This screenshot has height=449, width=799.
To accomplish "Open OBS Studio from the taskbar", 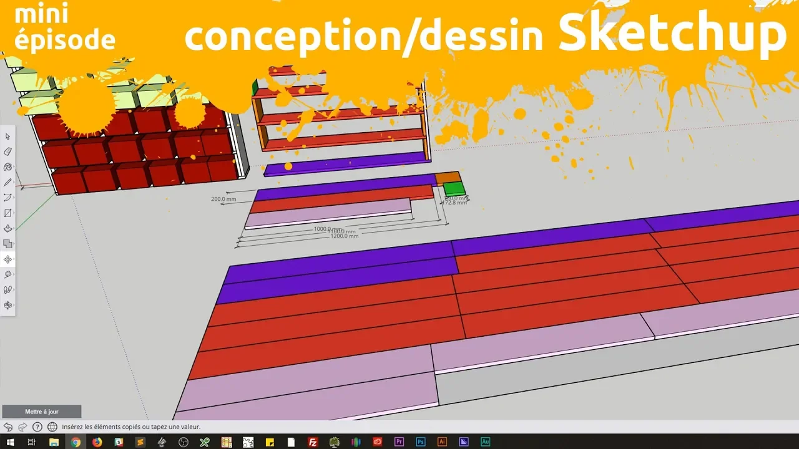I will 183,442.
